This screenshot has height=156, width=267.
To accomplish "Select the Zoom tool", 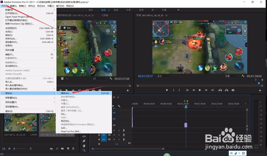I will tap(84, 150).
